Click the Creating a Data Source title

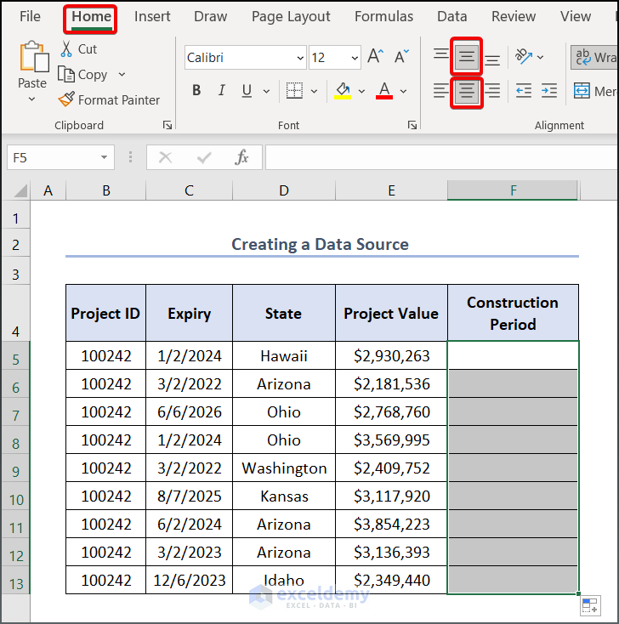click(320, 244)
